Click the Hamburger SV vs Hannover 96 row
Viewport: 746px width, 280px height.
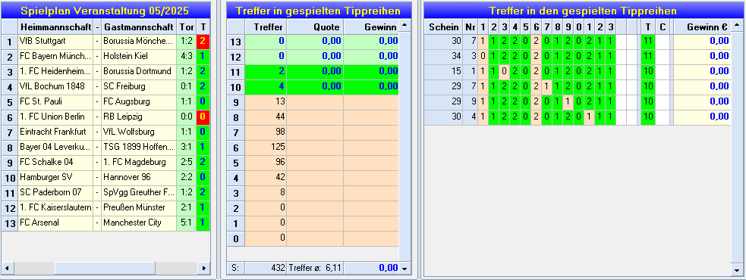[105, 178]
